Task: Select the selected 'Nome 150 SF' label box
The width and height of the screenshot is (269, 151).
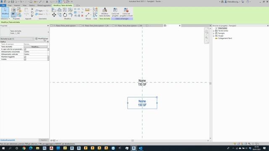Action: pos(142,103)
